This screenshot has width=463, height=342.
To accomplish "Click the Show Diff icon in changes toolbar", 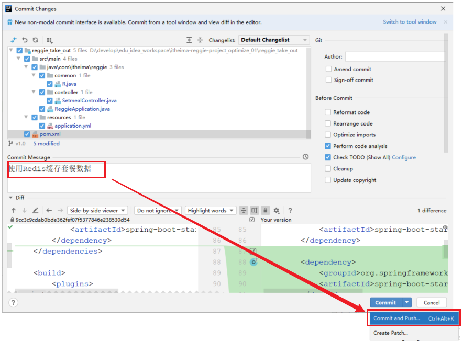I will (14, 40).
